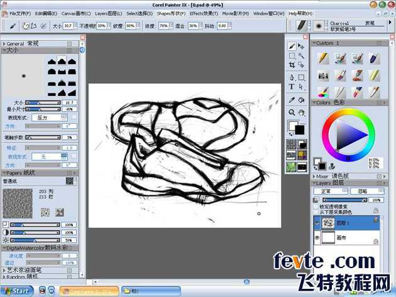
Task: Pick the color-wheel brush in Custom palette
Action: (x=322, y=92)
